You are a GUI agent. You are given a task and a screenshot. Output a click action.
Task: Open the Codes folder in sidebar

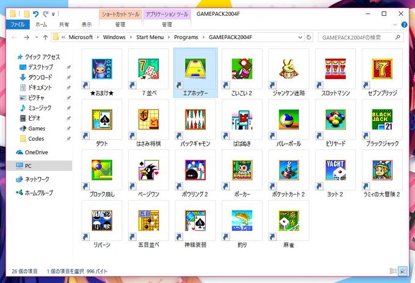pyautogui.click(x=32, y=138)
